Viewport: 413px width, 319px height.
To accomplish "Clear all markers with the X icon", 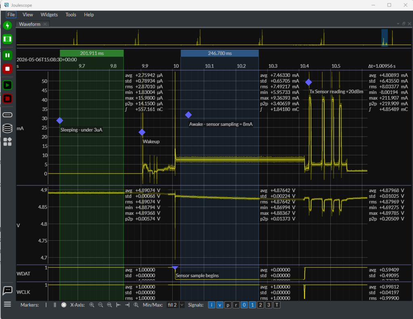I will (x=64, y=305).
